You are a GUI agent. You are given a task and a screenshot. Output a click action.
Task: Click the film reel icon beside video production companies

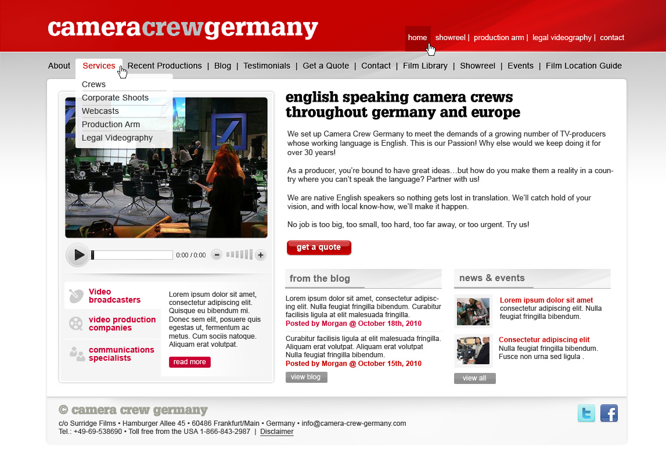pyautogui.click(x=76, y=324)
